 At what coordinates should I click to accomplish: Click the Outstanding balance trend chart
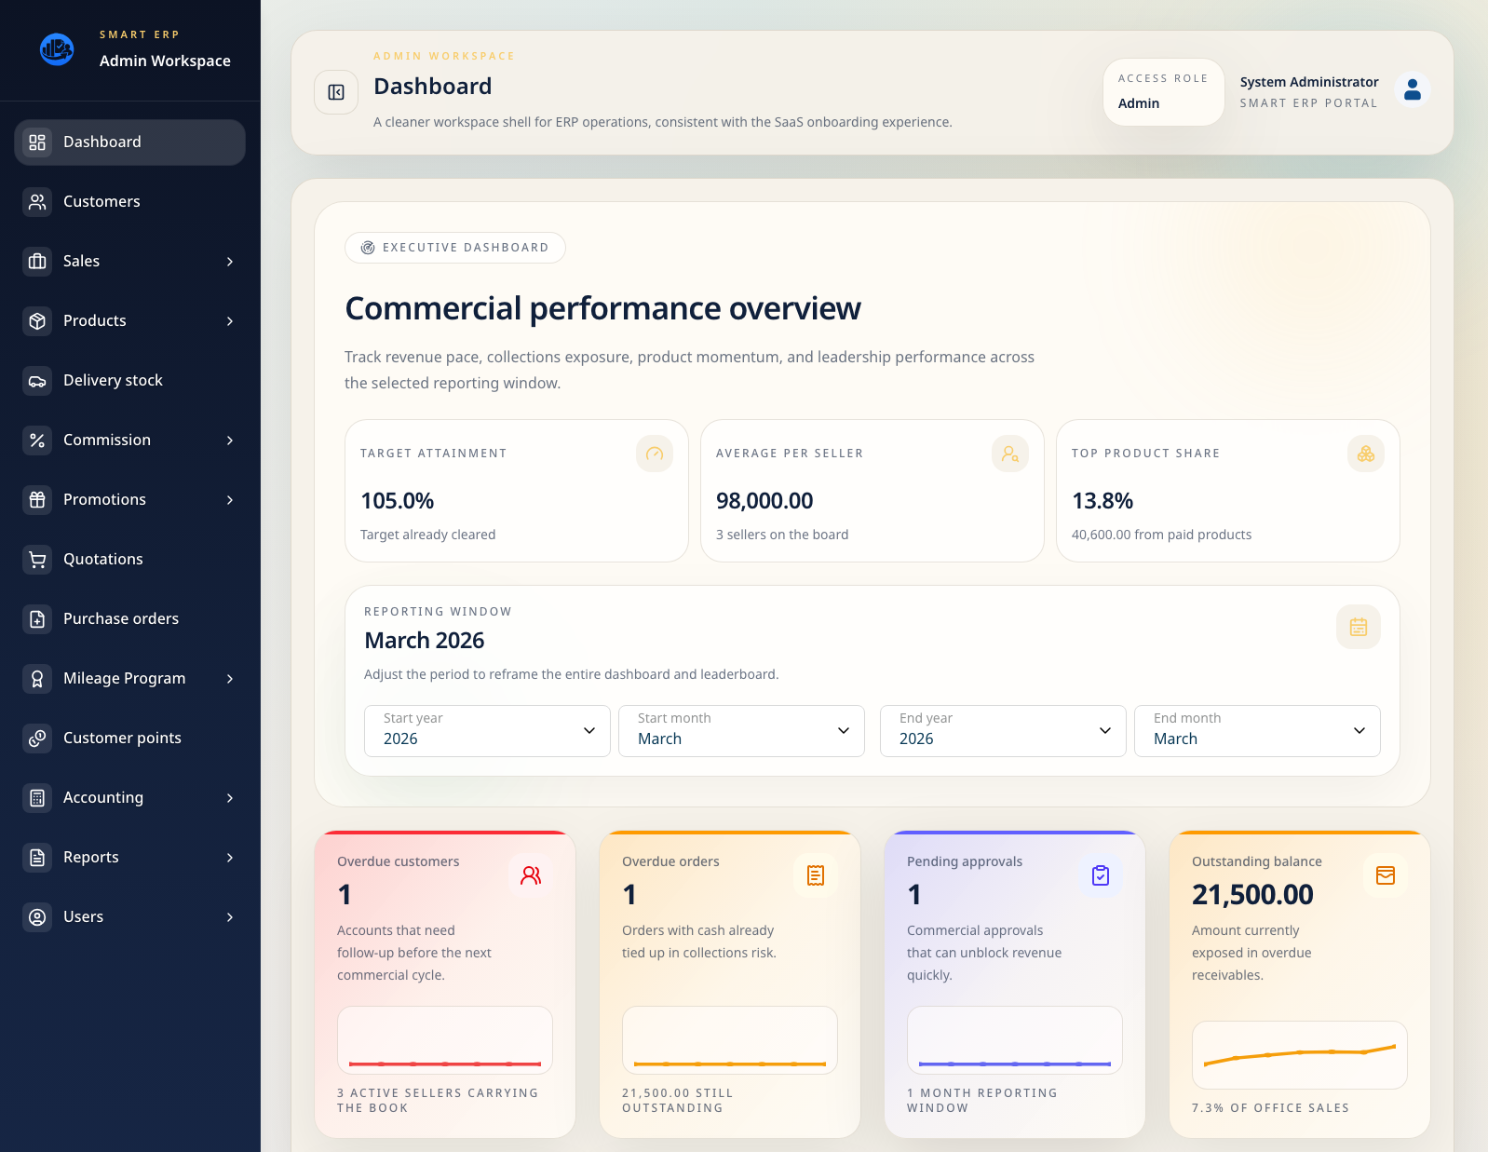pos(1299,1055)
